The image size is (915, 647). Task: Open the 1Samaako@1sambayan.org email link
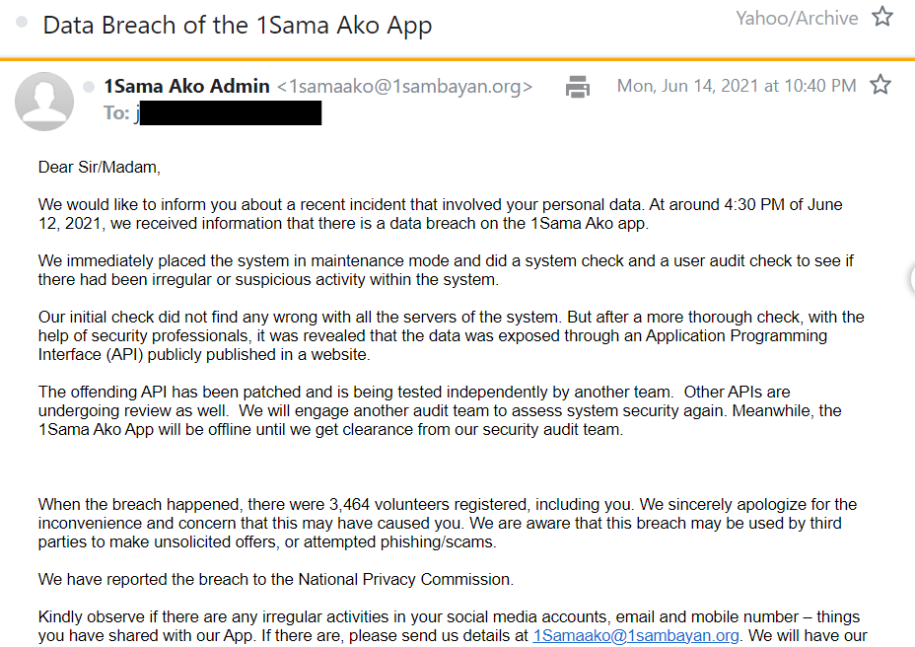pyautogui.click(x=636, y=635)
